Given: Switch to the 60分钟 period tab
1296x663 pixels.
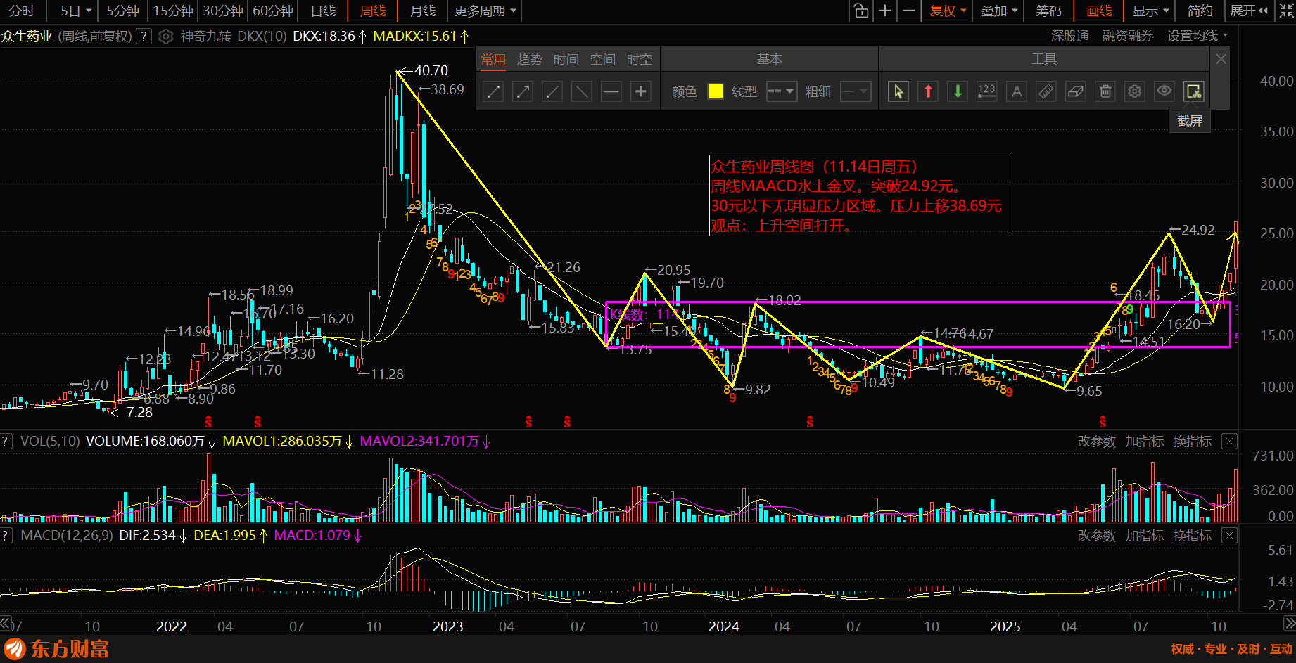Looking at the screenshot, I should click(x=273, y=11).
